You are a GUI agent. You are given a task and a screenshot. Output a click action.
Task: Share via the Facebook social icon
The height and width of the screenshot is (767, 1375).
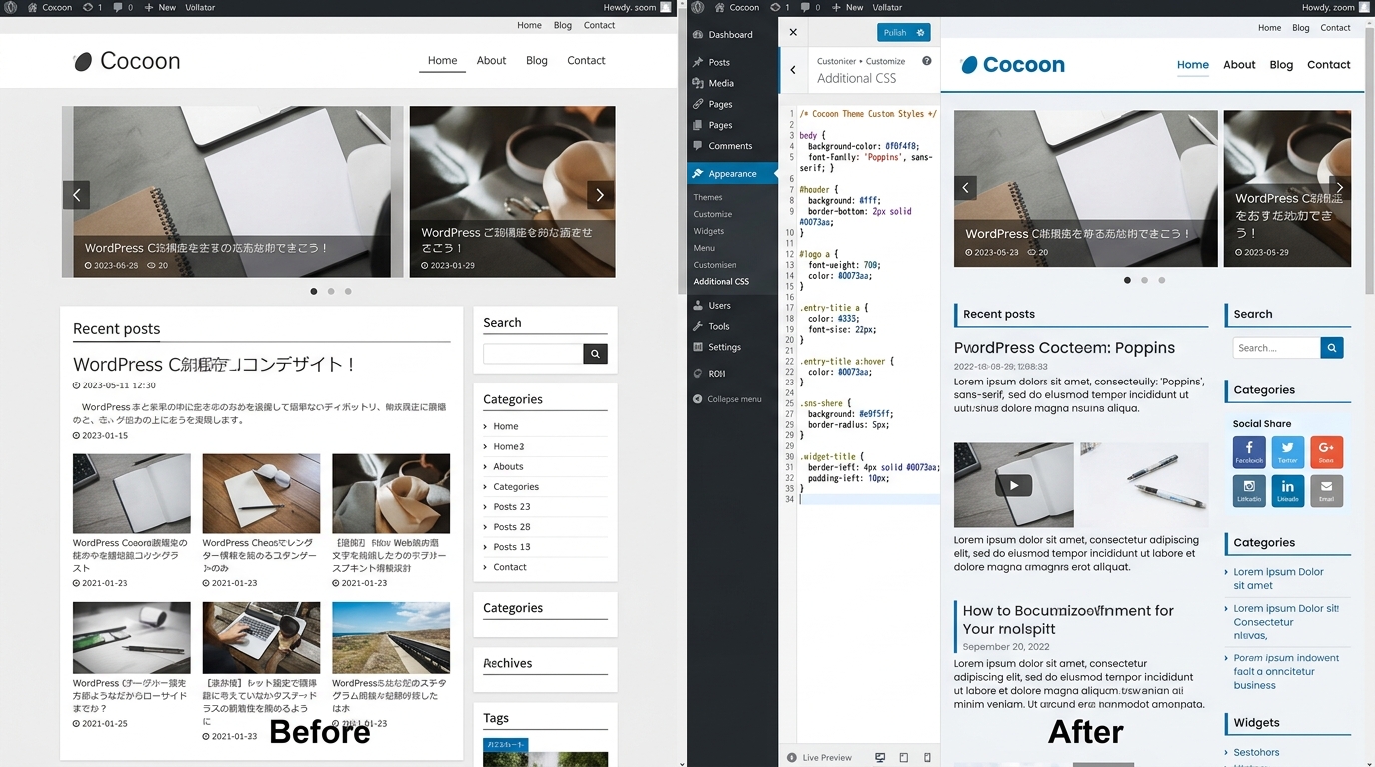1249,452
